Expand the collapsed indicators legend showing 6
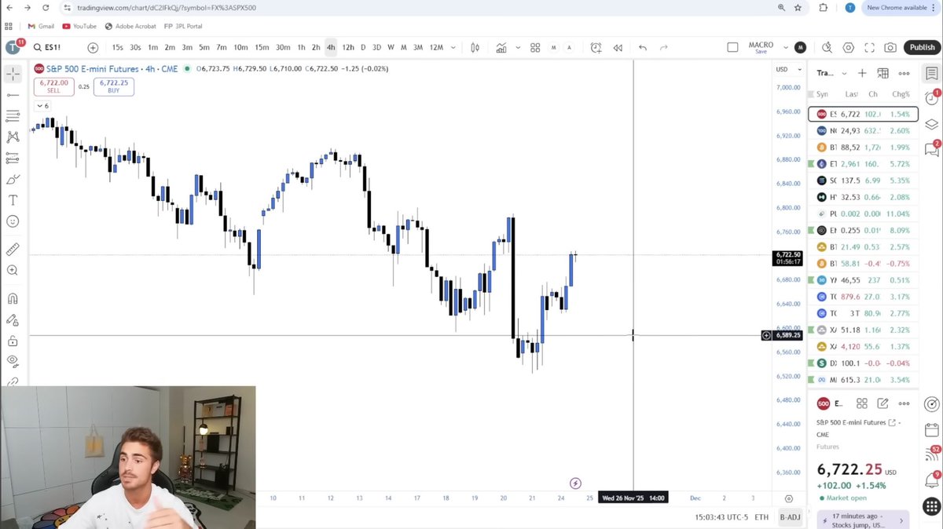Viewport: 943px width, 529px height. coord(42,106)
